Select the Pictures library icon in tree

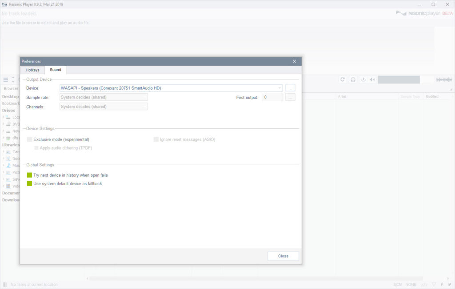[x=8, y=172]
